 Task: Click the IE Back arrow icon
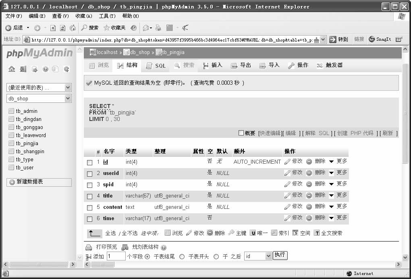(8, 28)
